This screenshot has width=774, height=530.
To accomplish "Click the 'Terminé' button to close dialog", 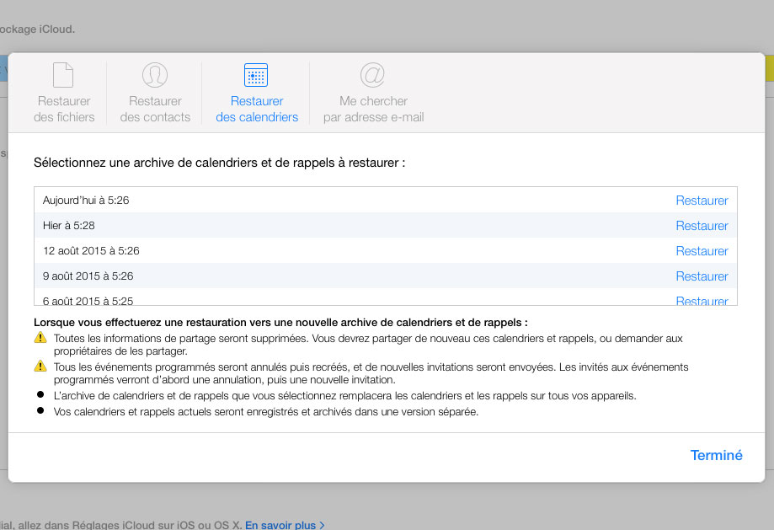I will [x=716, y=455].
